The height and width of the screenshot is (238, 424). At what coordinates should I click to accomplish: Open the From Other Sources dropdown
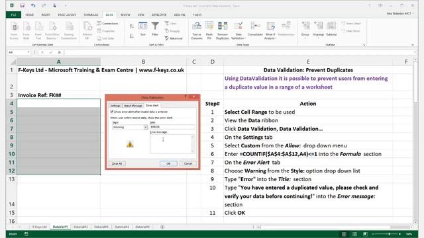(52, 31)
